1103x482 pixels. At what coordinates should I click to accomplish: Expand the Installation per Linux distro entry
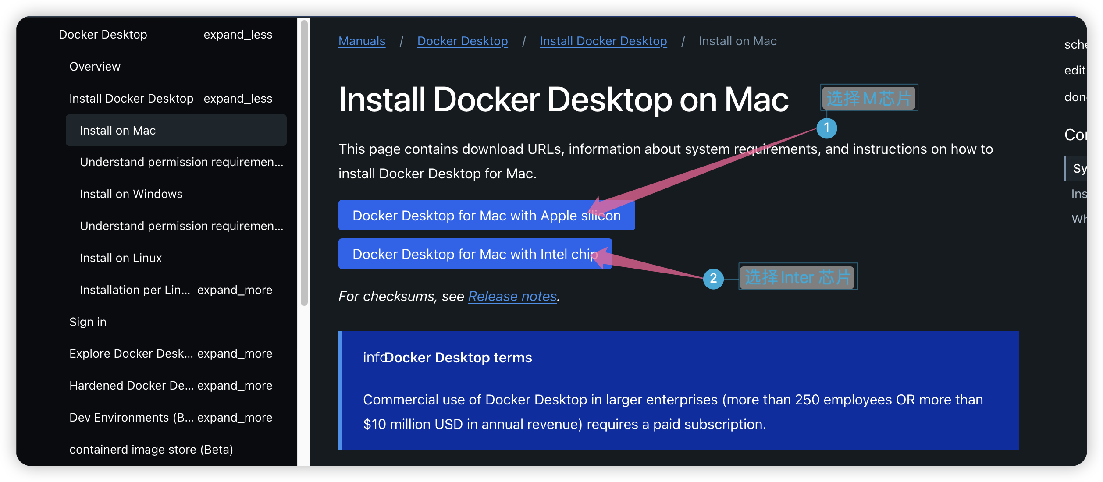click(x=235, y=290)
